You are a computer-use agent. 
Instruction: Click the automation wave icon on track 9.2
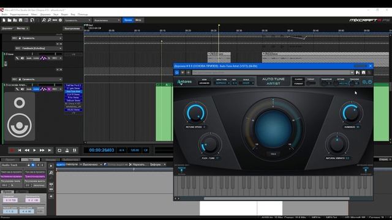pos(43,58)
